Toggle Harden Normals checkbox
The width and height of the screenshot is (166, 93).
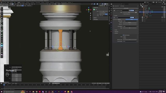tap(123, 35)
